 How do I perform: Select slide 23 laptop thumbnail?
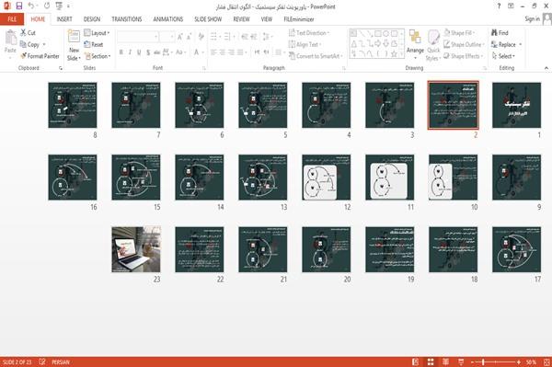(x=136, y=249)
